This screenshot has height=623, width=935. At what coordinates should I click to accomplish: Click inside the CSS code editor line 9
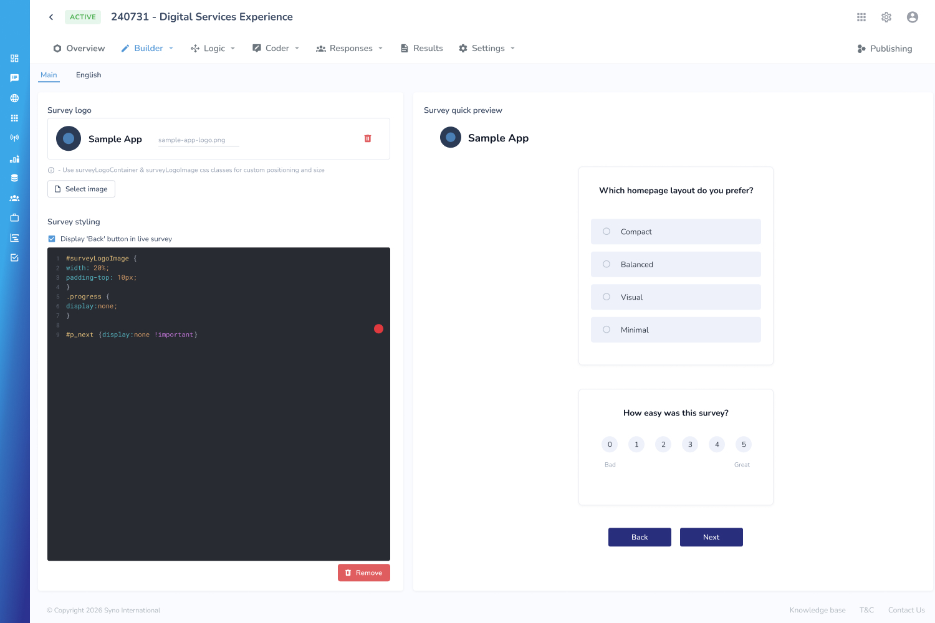tap(132, 335)
